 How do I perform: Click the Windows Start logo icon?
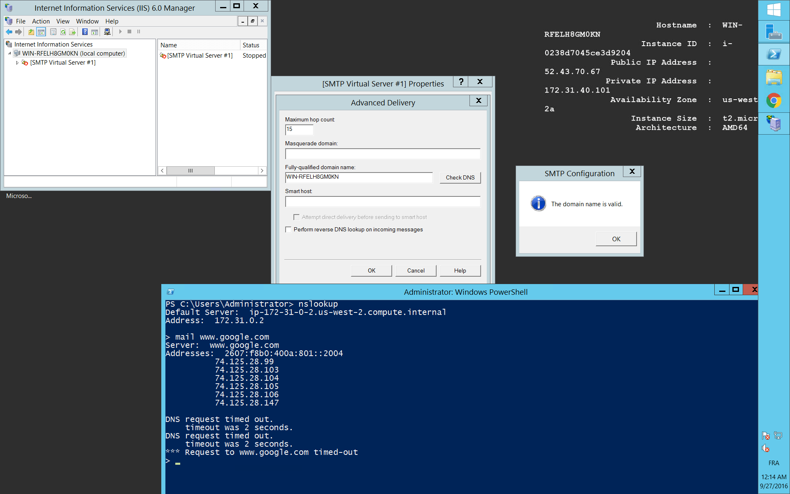click(774, 10)
